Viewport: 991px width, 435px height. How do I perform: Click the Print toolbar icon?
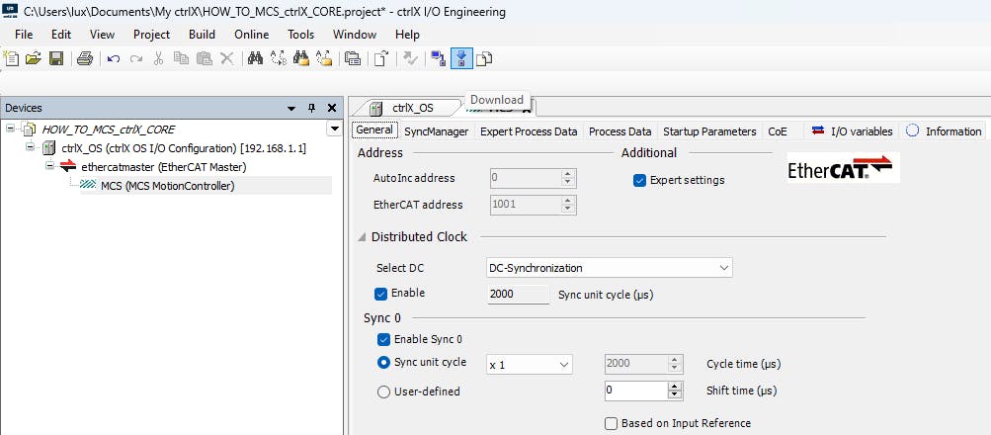(85, 58)
